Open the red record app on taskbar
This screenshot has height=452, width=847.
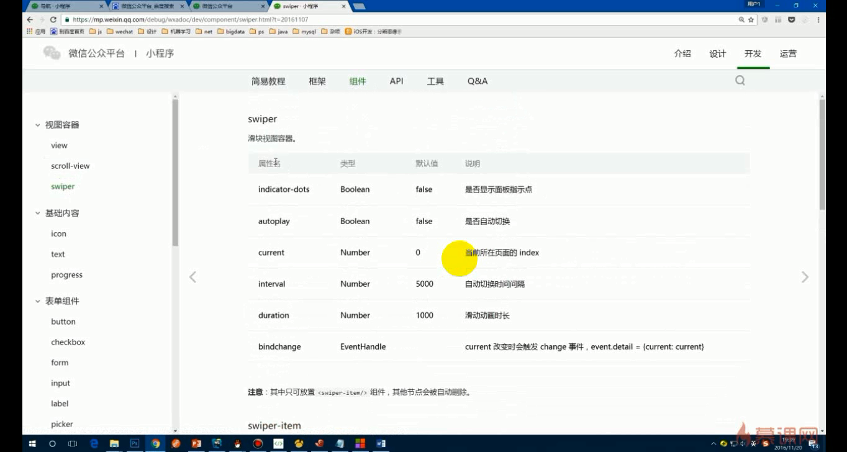tap(258, 444)
